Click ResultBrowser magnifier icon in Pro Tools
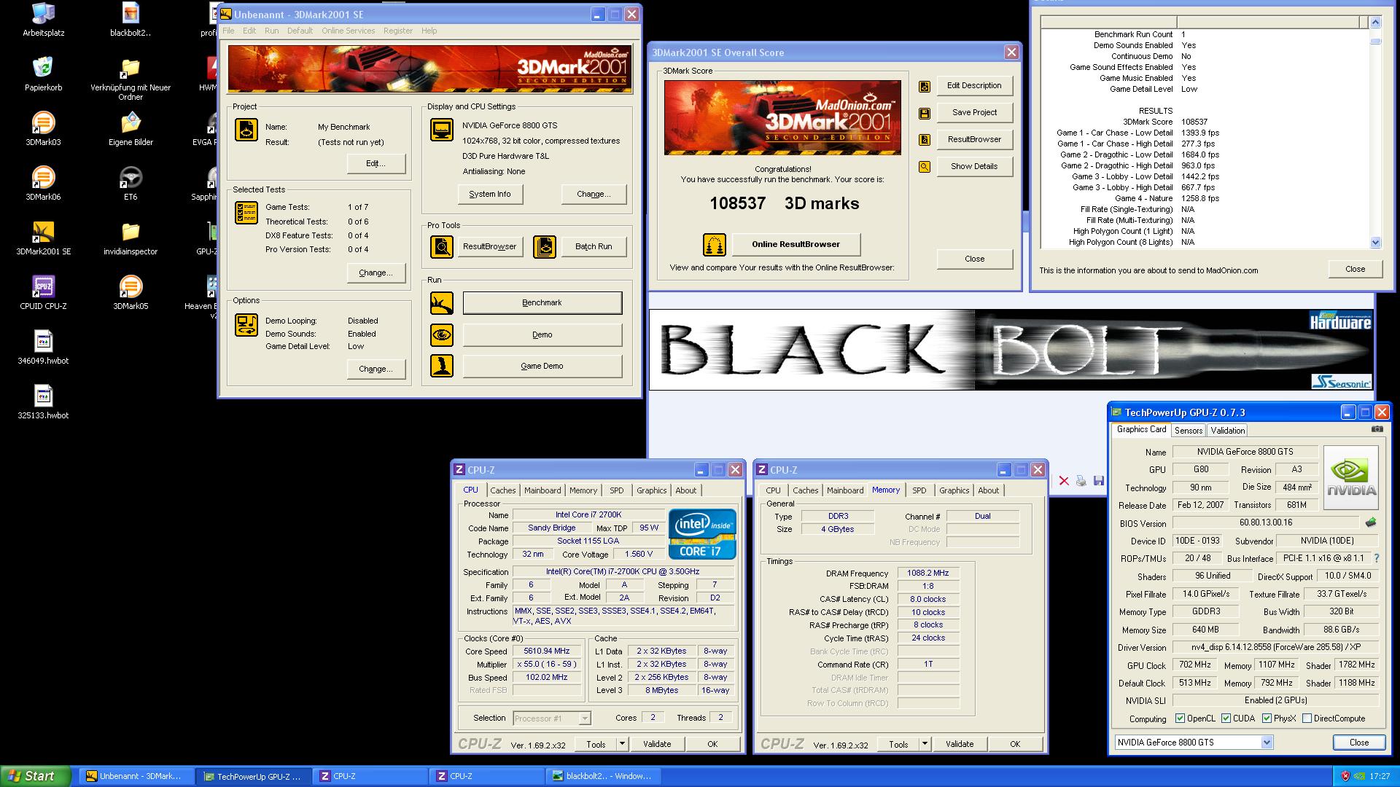This screenshot has width=1400, height=787. coord(441,247)
